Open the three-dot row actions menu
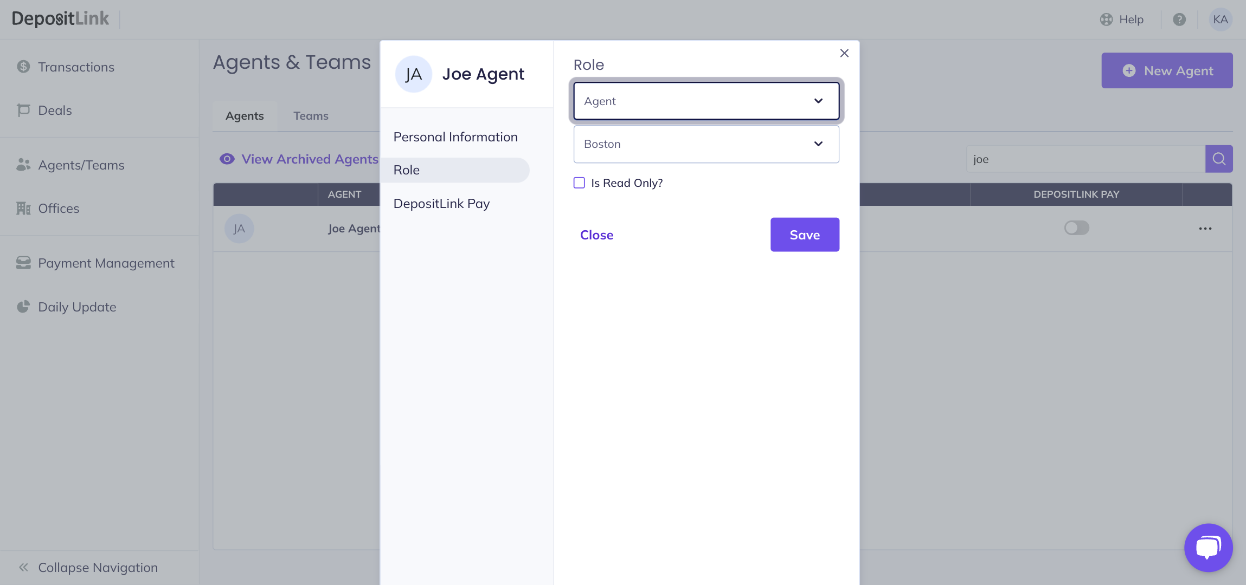This screenshot has height=585, width=1246. (1205, 229)
